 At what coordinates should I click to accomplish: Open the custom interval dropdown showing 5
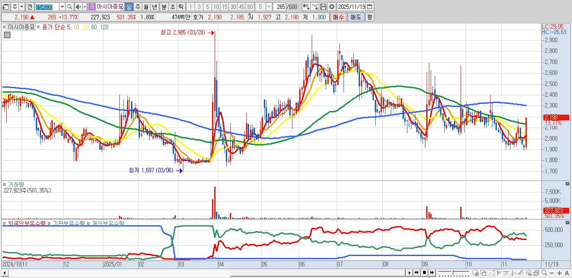coord(269,7)
